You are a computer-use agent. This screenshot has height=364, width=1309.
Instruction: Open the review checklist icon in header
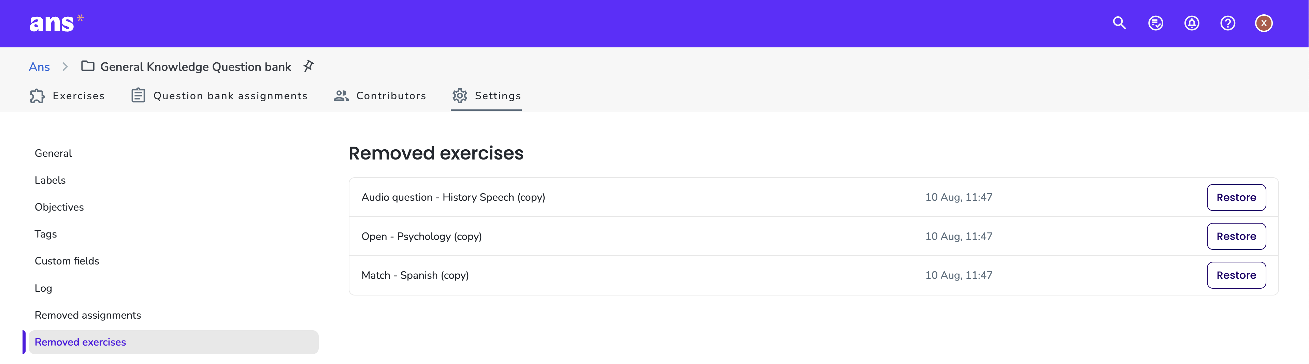coord(1155,24)
